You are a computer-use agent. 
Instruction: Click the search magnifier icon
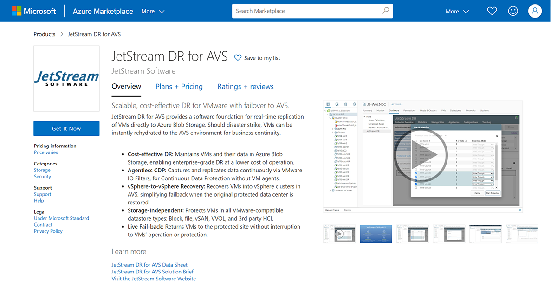[x=385, y=11]
